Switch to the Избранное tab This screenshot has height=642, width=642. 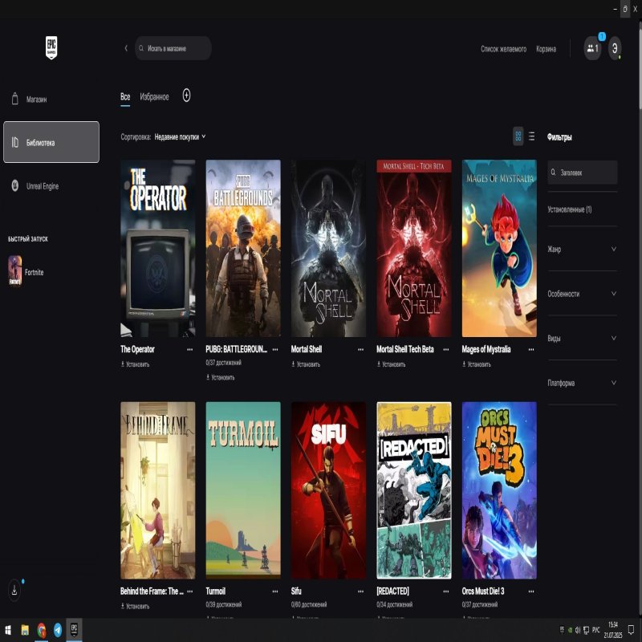154,97
